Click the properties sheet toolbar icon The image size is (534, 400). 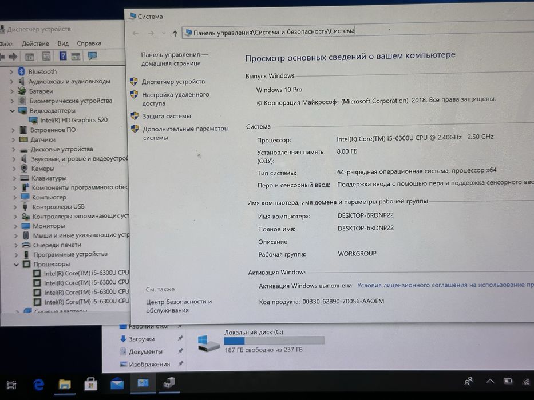(46, 56)
